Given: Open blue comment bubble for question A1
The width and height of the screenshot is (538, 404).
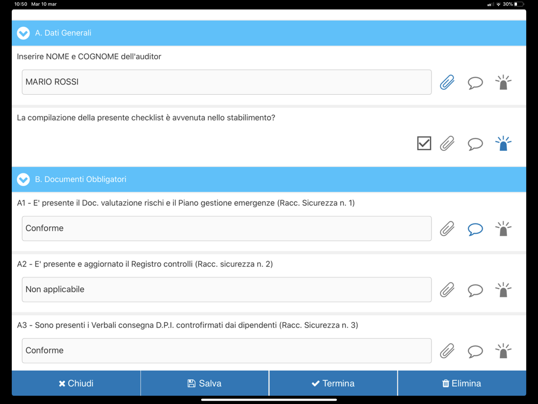Looking at the screenshot, I should coord(475,229).
